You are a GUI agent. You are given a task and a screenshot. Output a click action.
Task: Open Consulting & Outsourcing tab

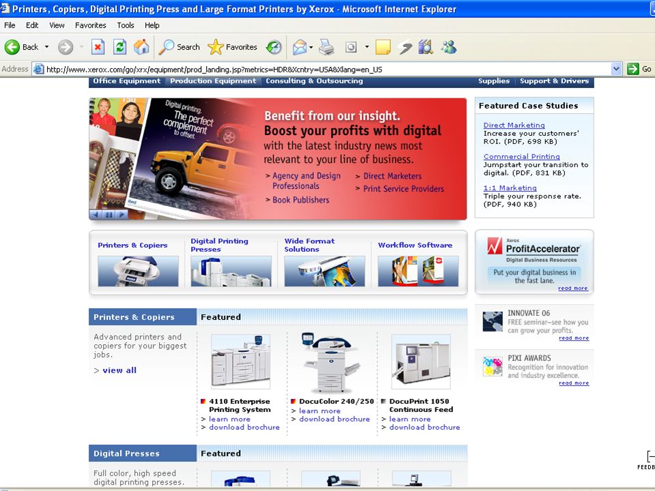(x=314, y=81)
